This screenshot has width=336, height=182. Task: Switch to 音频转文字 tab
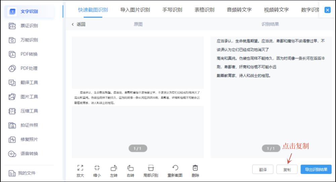click(x=239, y=10)
